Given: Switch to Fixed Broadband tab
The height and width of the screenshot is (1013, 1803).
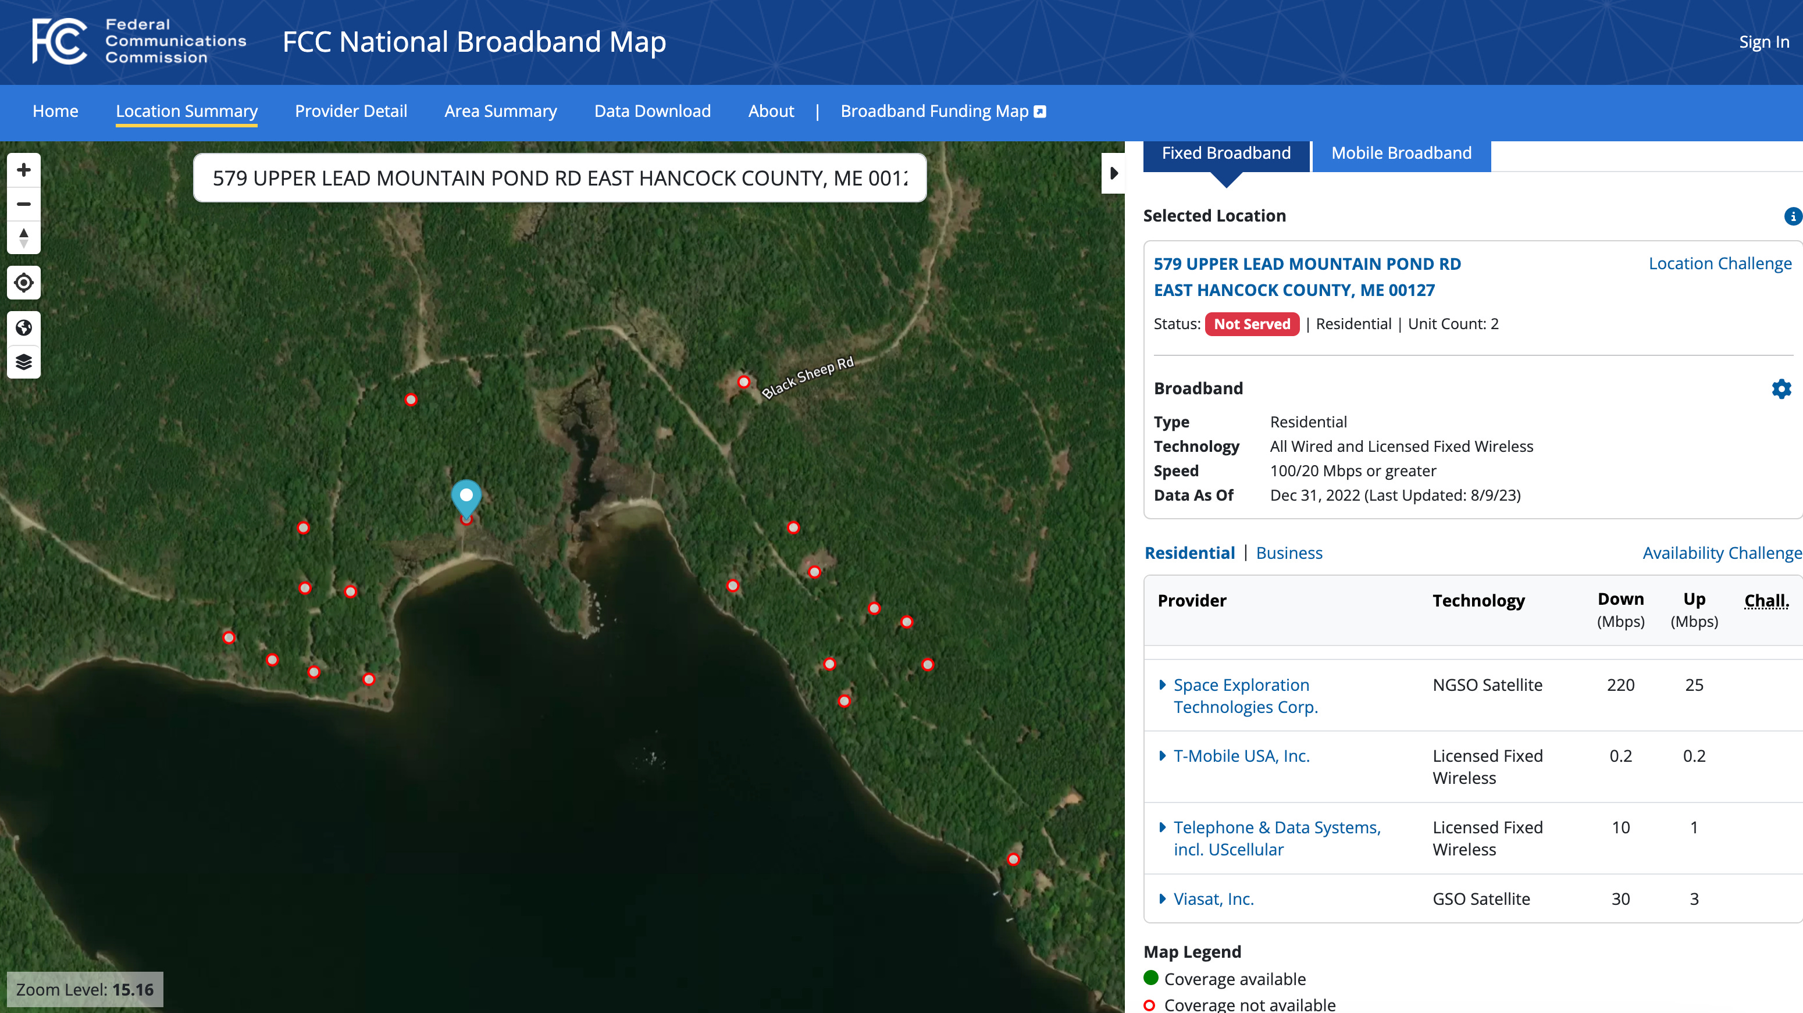Looking at the screenshot, I should point(1226,153).
